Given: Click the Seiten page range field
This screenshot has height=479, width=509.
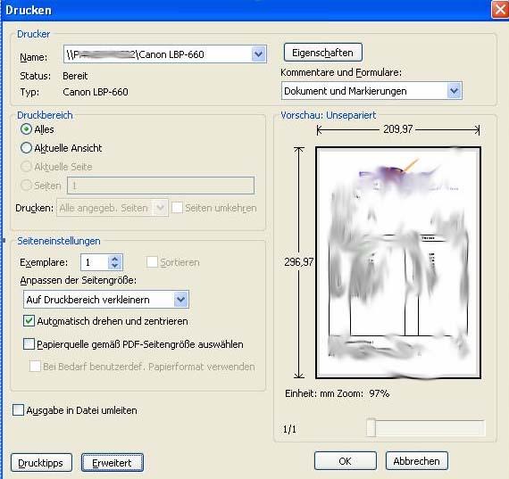Looking at the screenshot, I should pos(161,186).
